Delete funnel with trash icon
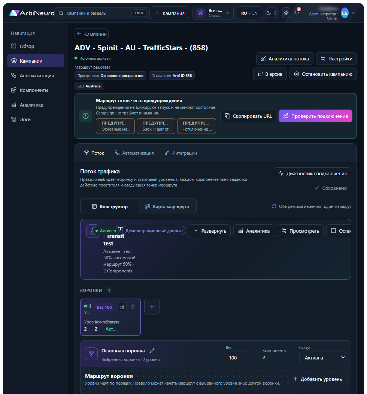This screenshot has width=367, height=394. click(133, 307)
